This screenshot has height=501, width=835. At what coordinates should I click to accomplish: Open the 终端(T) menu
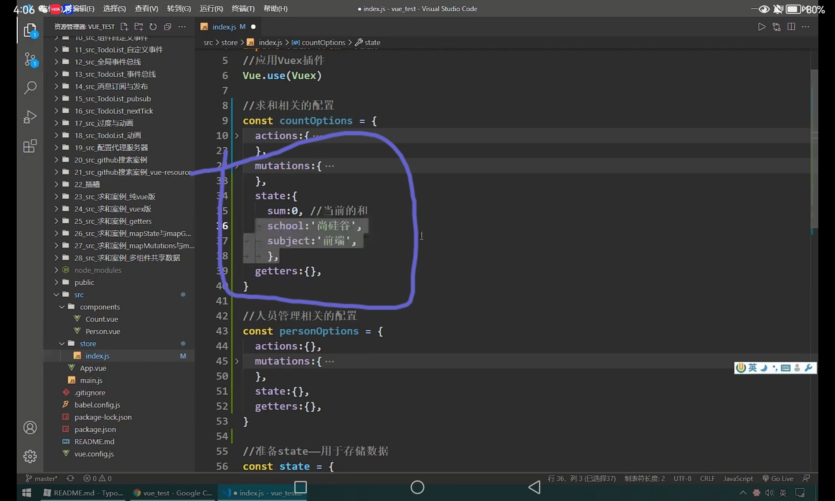[243, 9]
